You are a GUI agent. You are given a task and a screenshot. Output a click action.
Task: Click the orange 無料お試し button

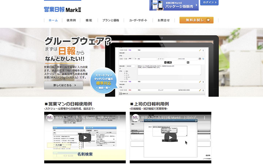coord(197,20)
